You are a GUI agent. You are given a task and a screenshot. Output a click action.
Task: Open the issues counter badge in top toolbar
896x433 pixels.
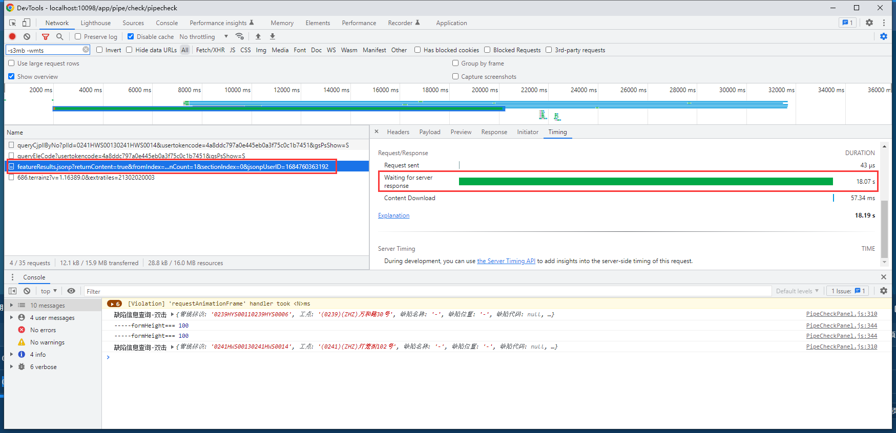[x=847, y=23]
